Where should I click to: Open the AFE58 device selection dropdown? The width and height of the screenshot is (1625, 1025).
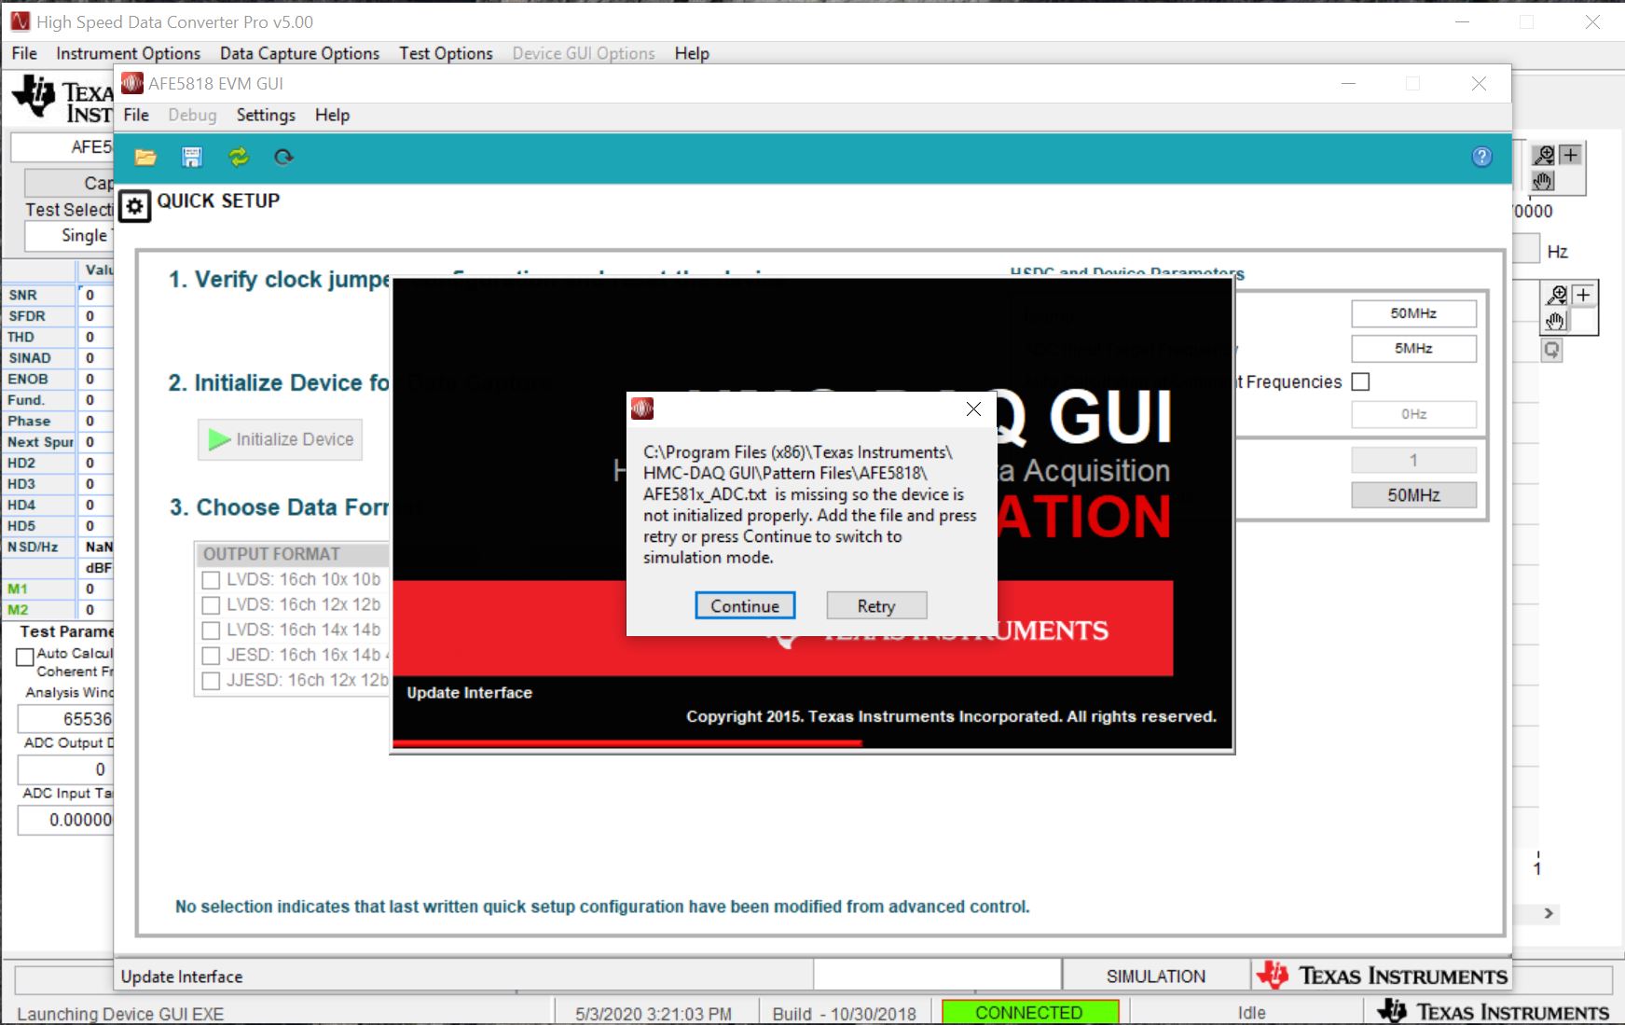62,147
